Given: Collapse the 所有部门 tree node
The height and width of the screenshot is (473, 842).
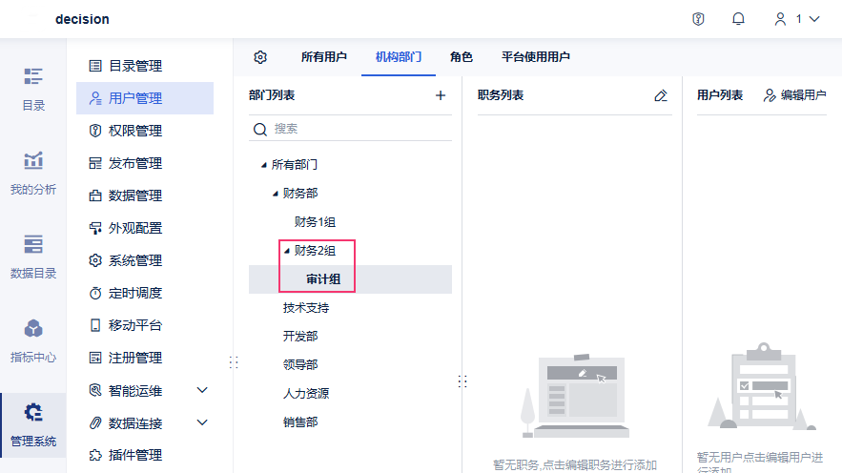Looking at the screenshot, I should click(x=264, y=165).
